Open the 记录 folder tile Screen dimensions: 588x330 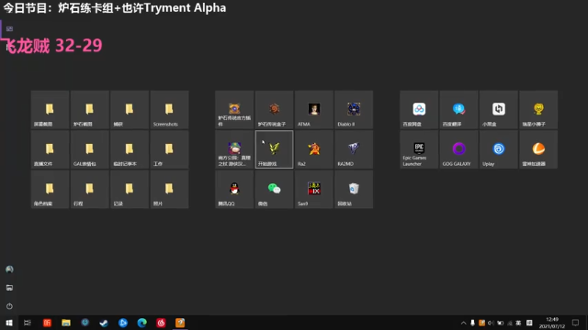pyautogui.click(x=130, y=190)
